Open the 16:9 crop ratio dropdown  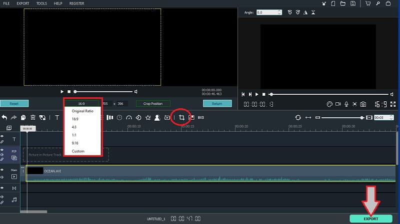[x=81, y=104]
